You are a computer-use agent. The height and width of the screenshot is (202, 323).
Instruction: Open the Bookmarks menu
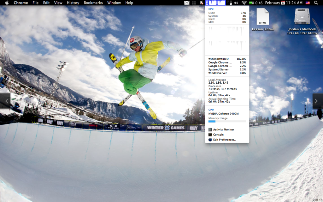[x=93, y=3]
